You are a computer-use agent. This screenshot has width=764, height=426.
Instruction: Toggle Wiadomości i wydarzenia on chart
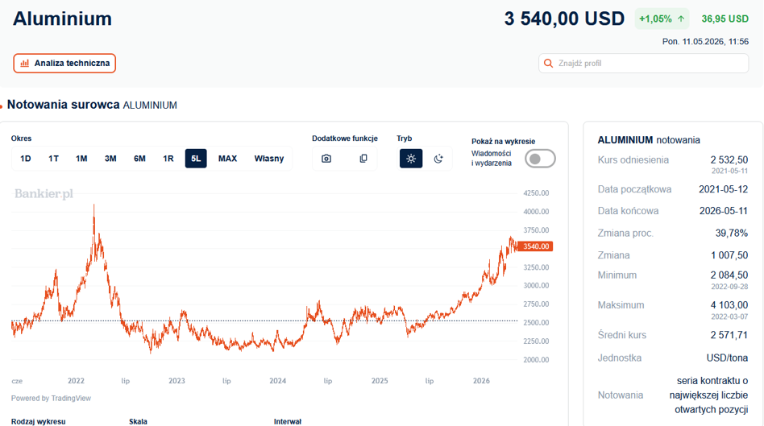(x=540, y=159)
